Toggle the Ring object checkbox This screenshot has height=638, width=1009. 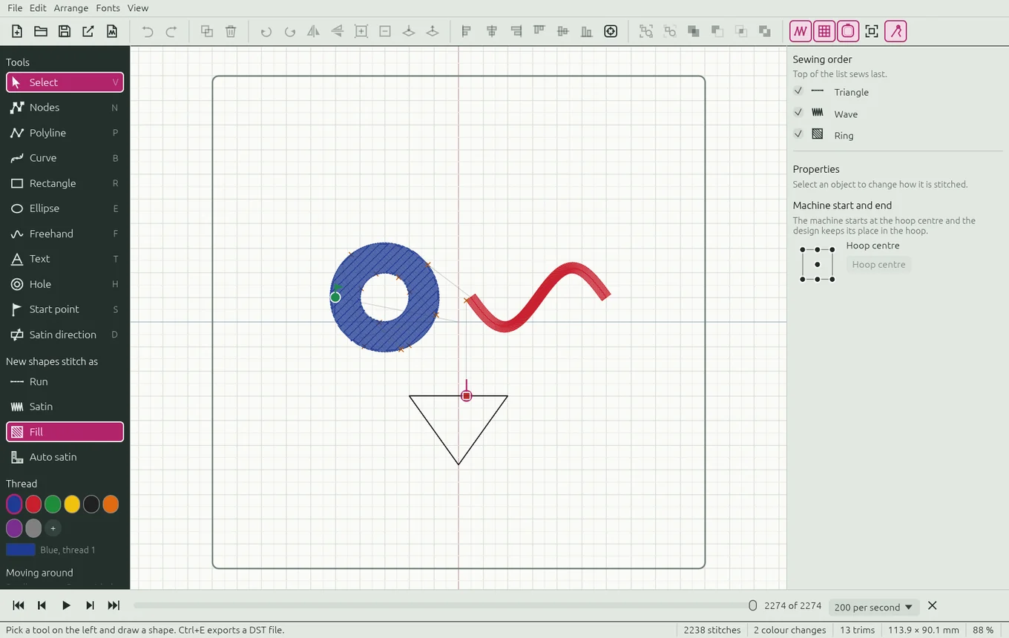[x=798, y=134]
